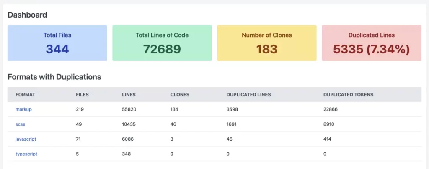Click the 183 clones value
Image resolution: width=429 pixels, height=169 pixels.
(267, 49)
